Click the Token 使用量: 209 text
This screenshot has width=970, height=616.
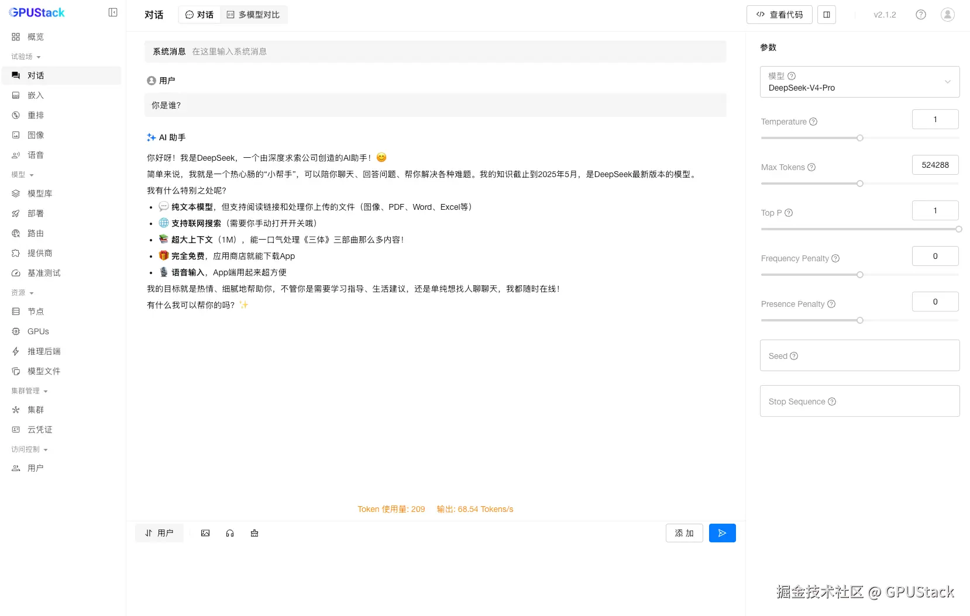pyautogui.click(x=391, y=509)
